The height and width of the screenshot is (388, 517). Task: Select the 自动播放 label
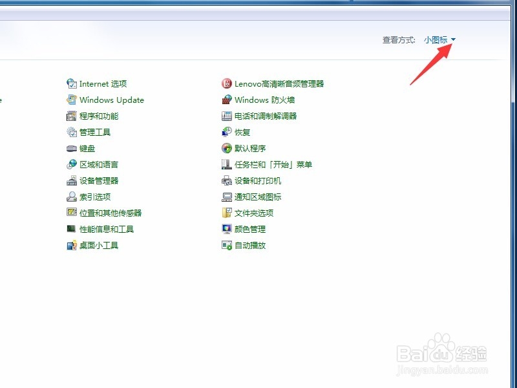pyautogui.click(x=250, y=246)
